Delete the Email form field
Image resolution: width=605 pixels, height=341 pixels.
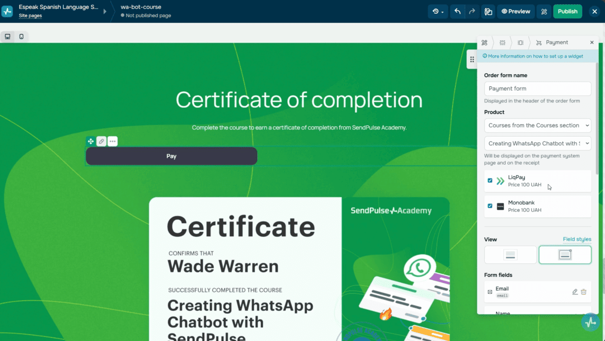tap(584, 292)
